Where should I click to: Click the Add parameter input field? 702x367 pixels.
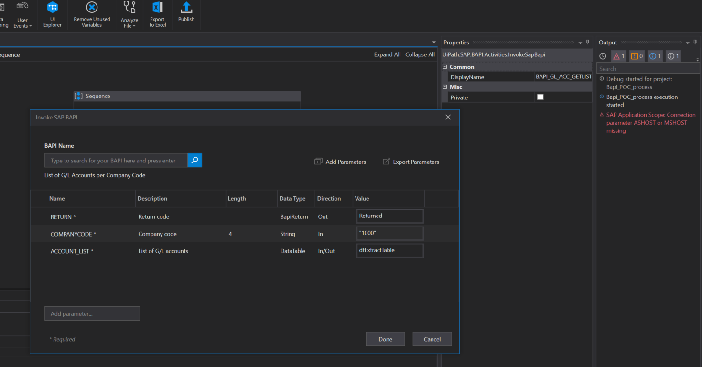pos(92,314)
